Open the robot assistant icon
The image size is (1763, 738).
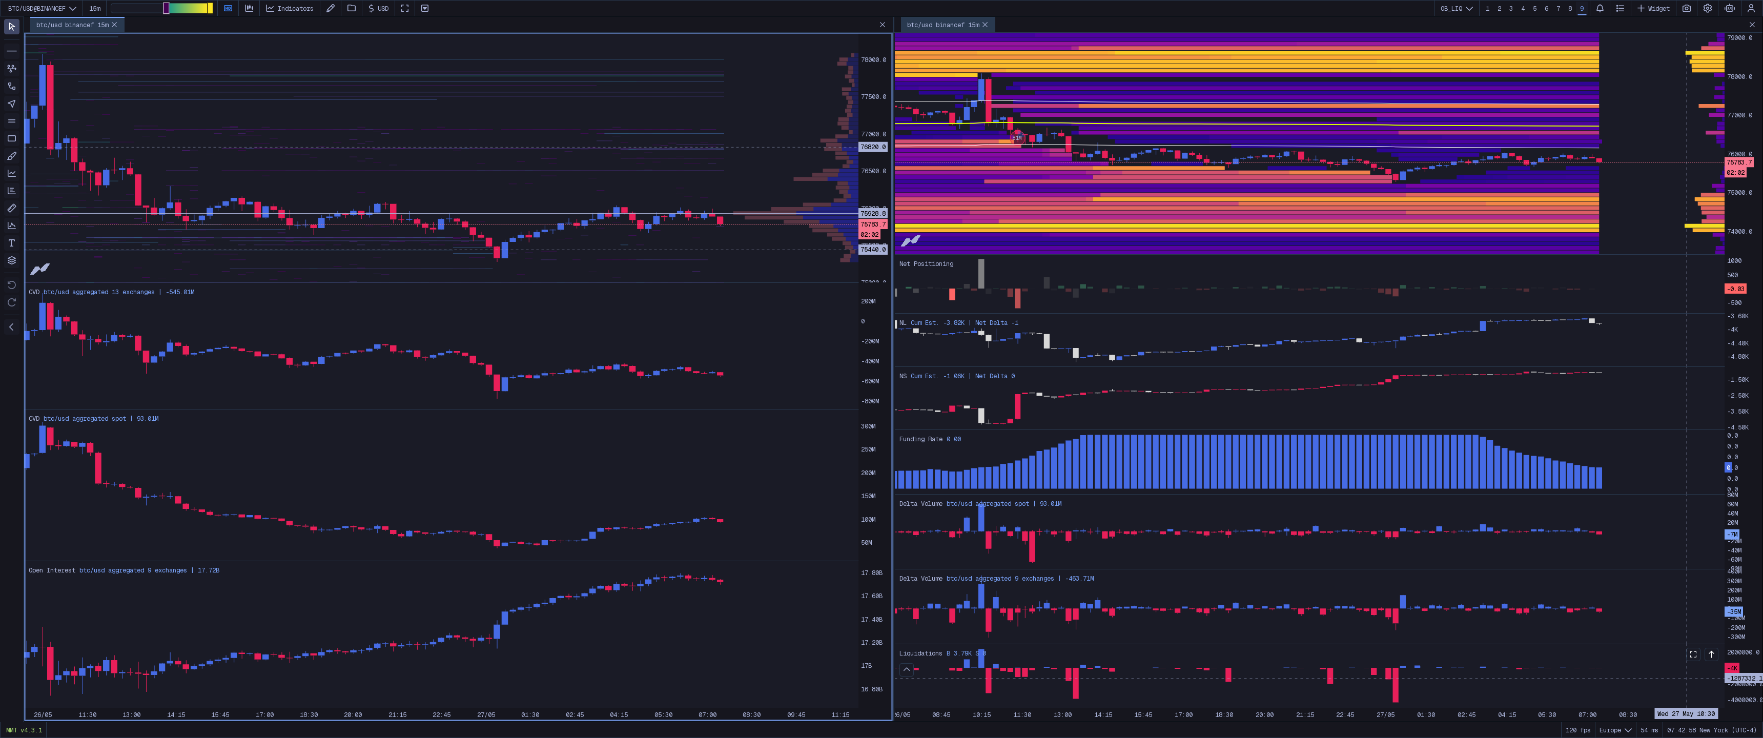click(x=1730, y=8)
